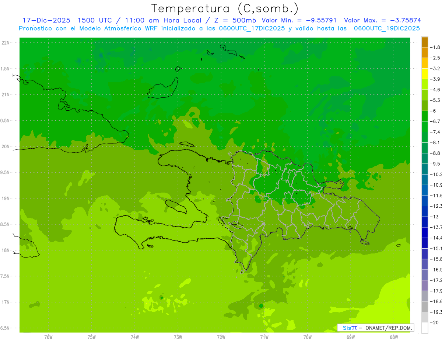
Task: Click the "0600UTC_19DIC2025" valid-until time
Action: [387, 28]
